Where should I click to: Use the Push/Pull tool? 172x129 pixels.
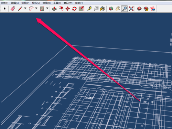(x=54, y=9)
